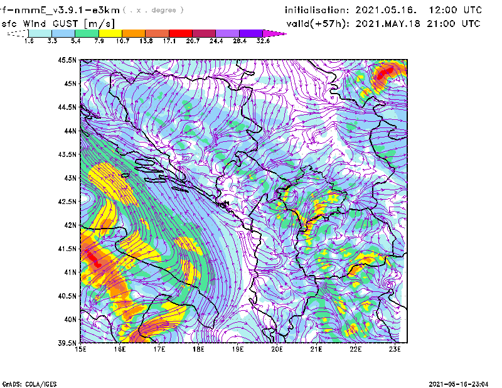Select the crimson 20.7–24.4 legend swatch
This screenshot has height=388, width=502.
pyautogui.click(x=204, y=33)
